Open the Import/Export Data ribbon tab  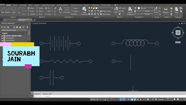point(48,5)
